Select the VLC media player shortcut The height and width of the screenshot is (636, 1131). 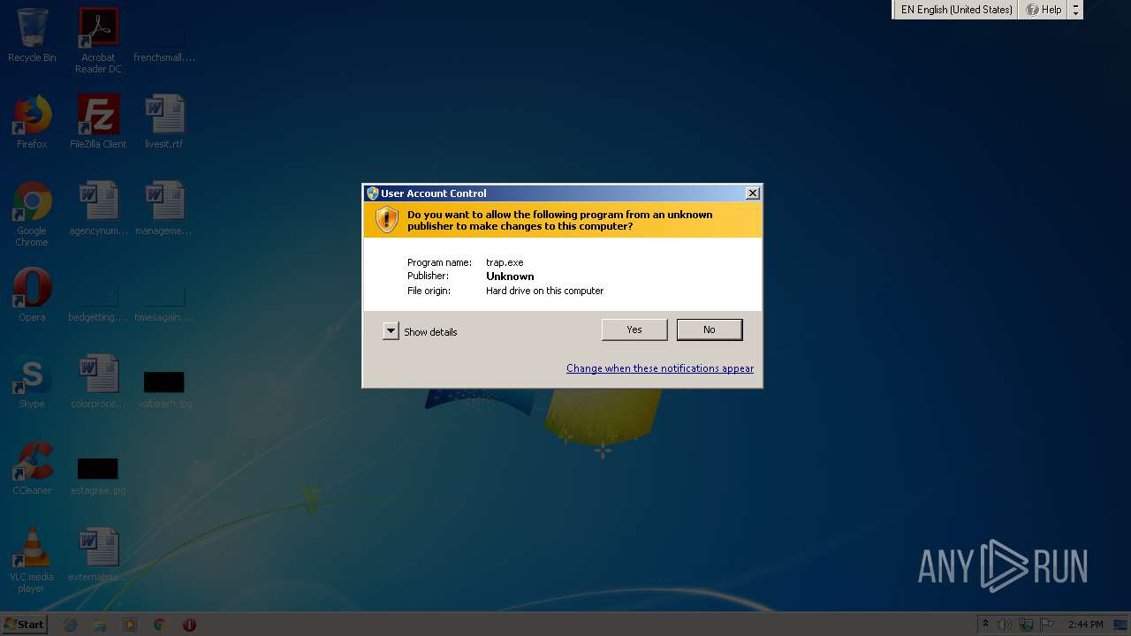(32, 560)
